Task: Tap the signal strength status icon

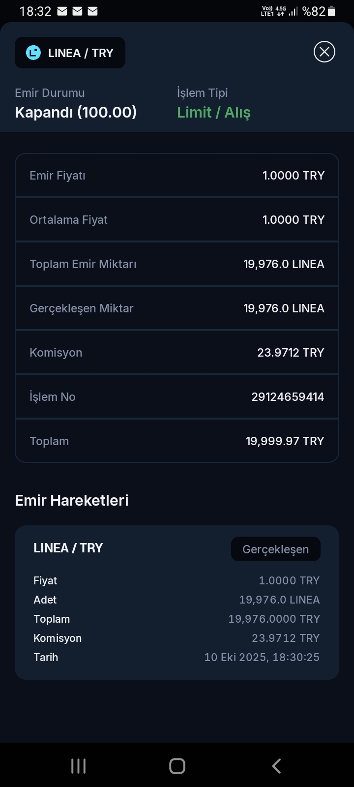Action: pos(293,11)
